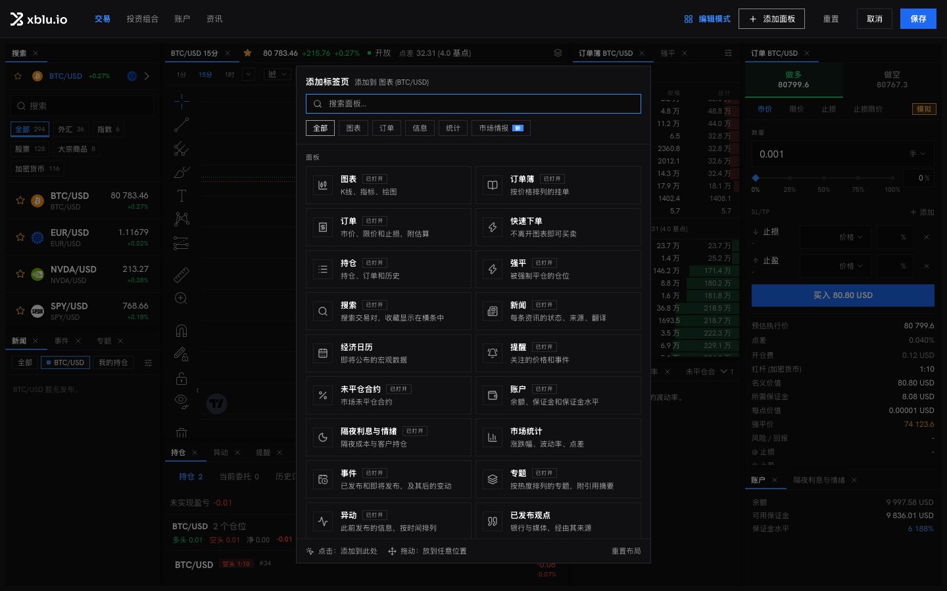Viewport: 947px width, 591px height.
Task: Click the 保存 button
Action: [918, 19]
